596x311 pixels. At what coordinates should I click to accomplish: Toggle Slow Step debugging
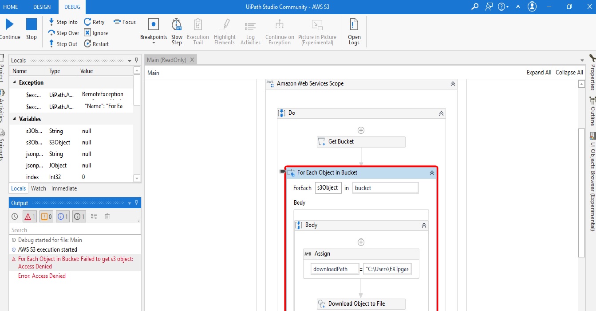[x=177, y=27]
